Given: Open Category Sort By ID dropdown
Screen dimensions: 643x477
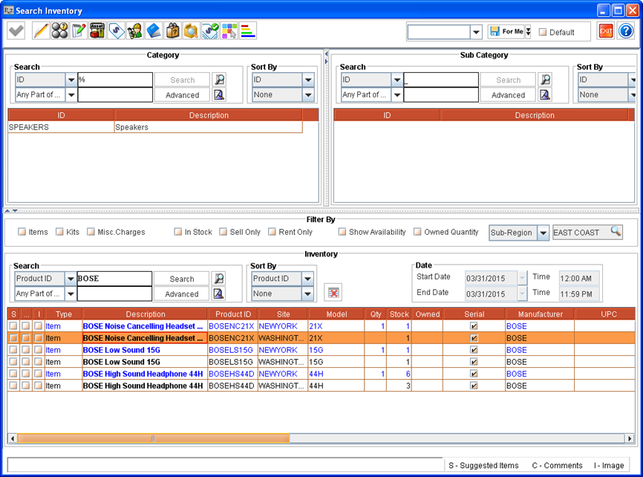Looking at the screenshot, I should (x=308, y=79).
